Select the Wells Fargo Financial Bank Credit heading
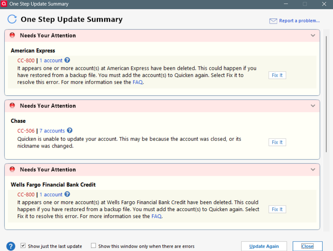This screenshot has width=333, height=251. tap(53, 185)
